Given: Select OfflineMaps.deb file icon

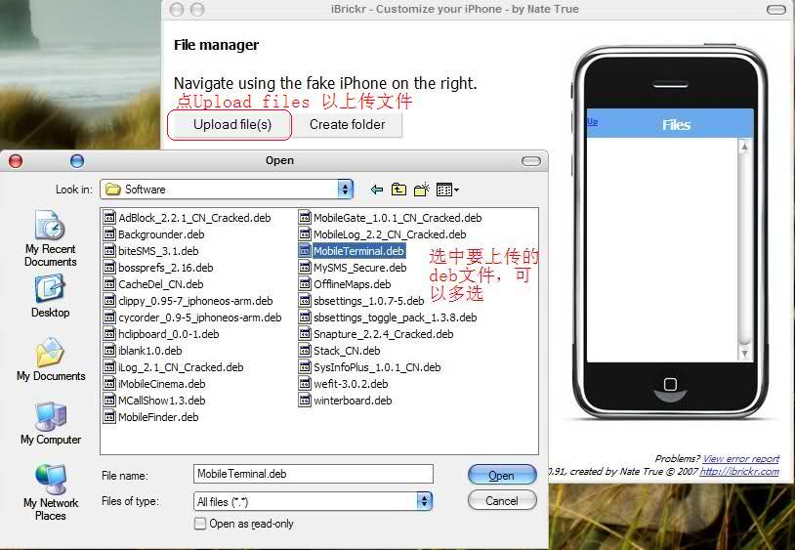Looking at the screenshot, I should 305,284.
